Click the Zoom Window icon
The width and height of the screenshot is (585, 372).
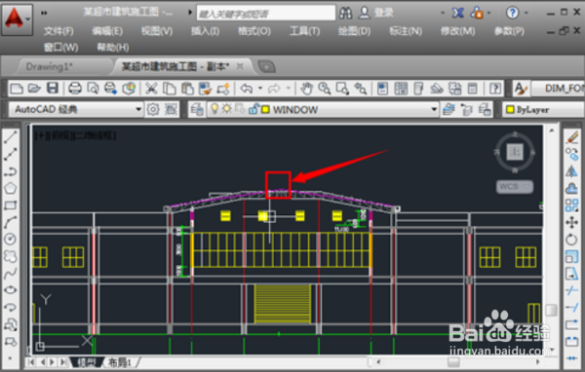[342, 89]
